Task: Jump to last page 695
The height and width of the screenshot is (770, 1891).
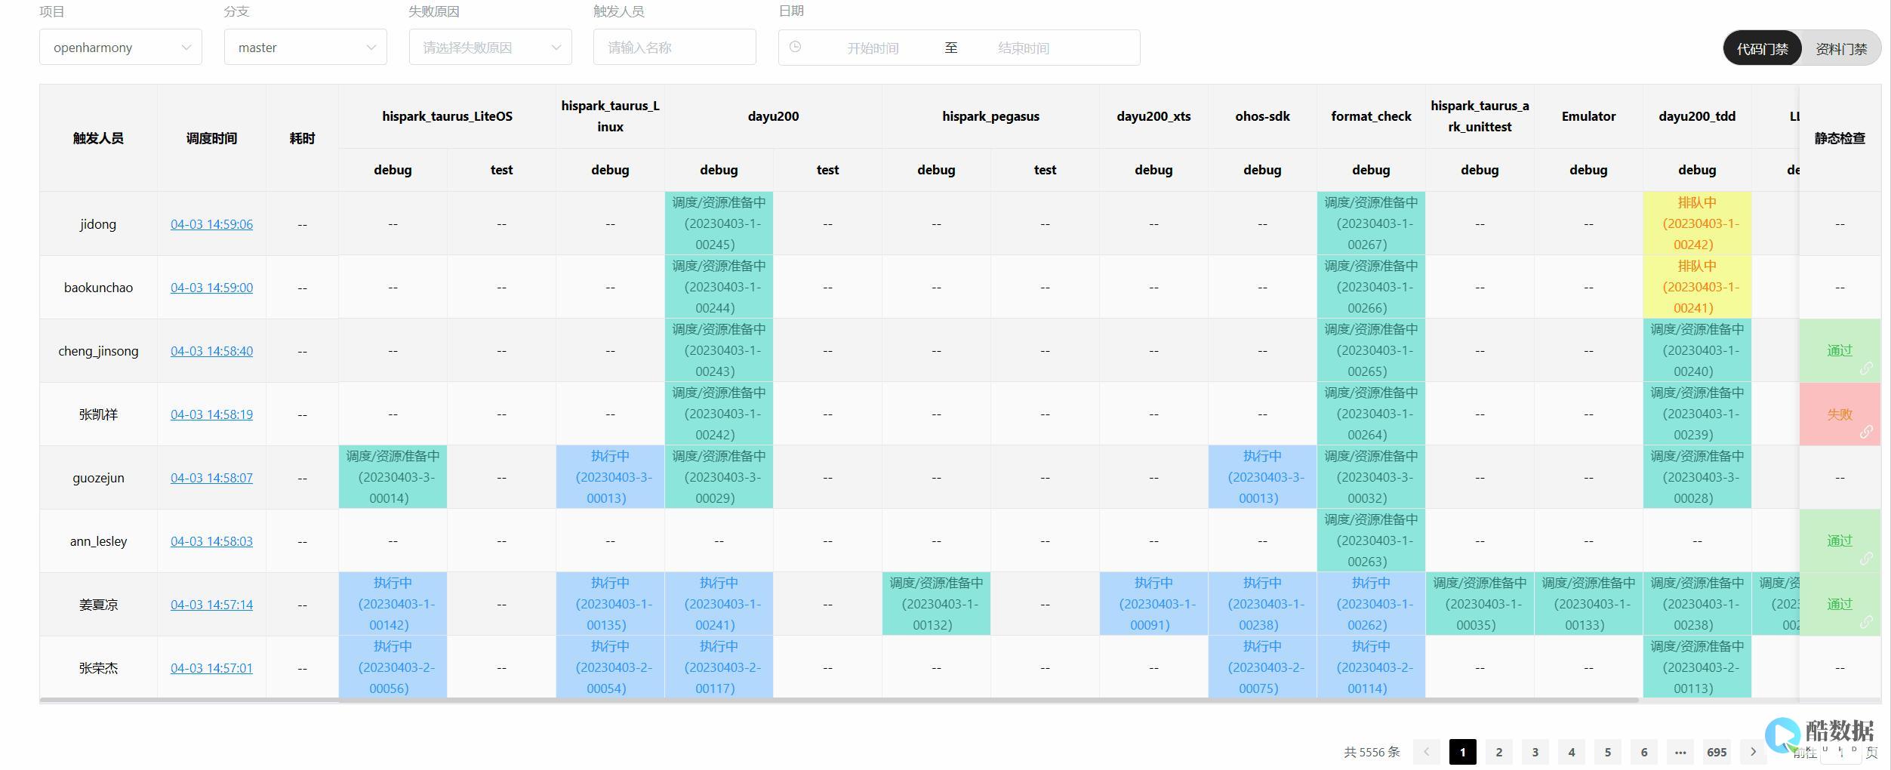Action: click(x=1717, y=752)
